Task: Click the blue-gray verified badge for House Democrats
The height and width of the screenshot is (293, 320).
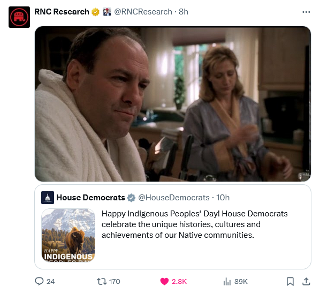Action: [x=131, y=198]
